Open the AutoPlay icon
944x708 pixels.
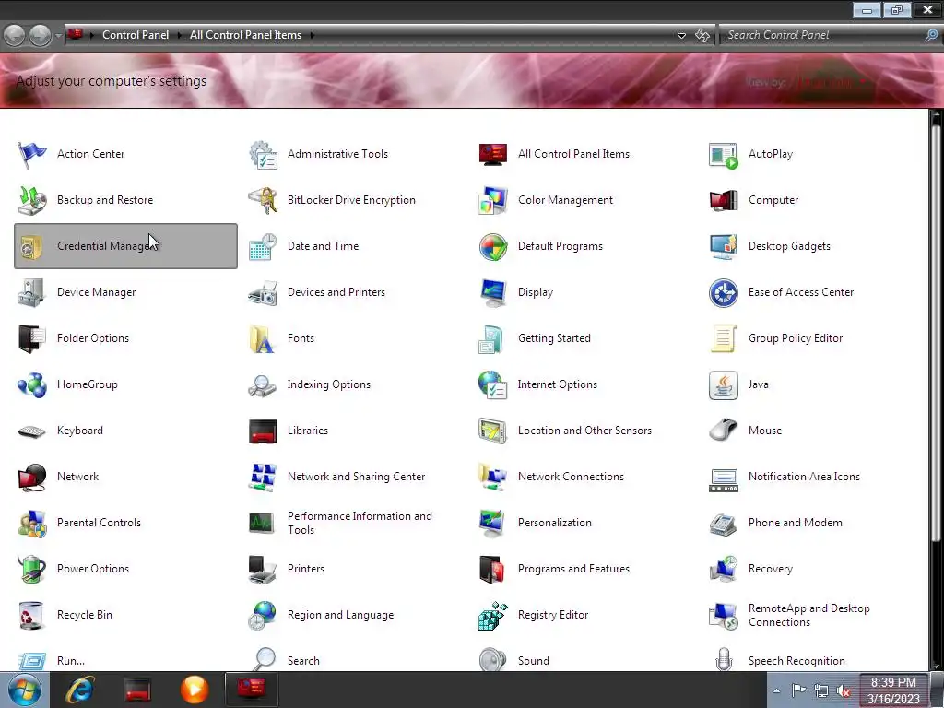[723, 154]
